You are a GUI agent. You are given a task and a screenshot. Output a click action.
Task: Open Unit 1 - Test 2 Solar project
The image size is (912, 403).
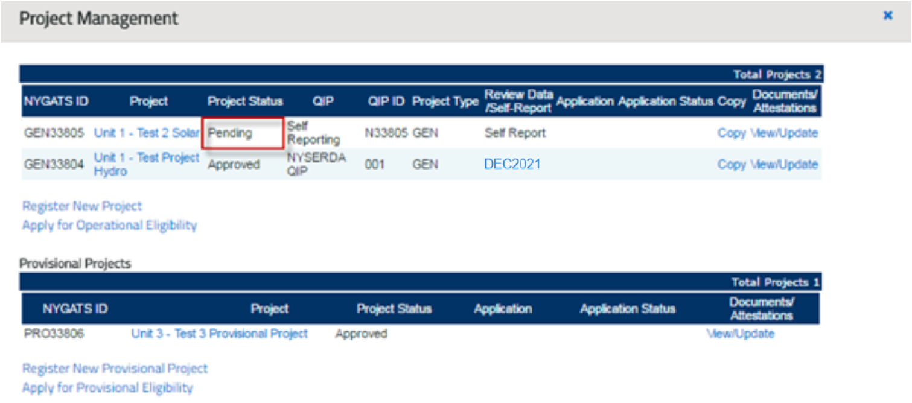(147, 133)
